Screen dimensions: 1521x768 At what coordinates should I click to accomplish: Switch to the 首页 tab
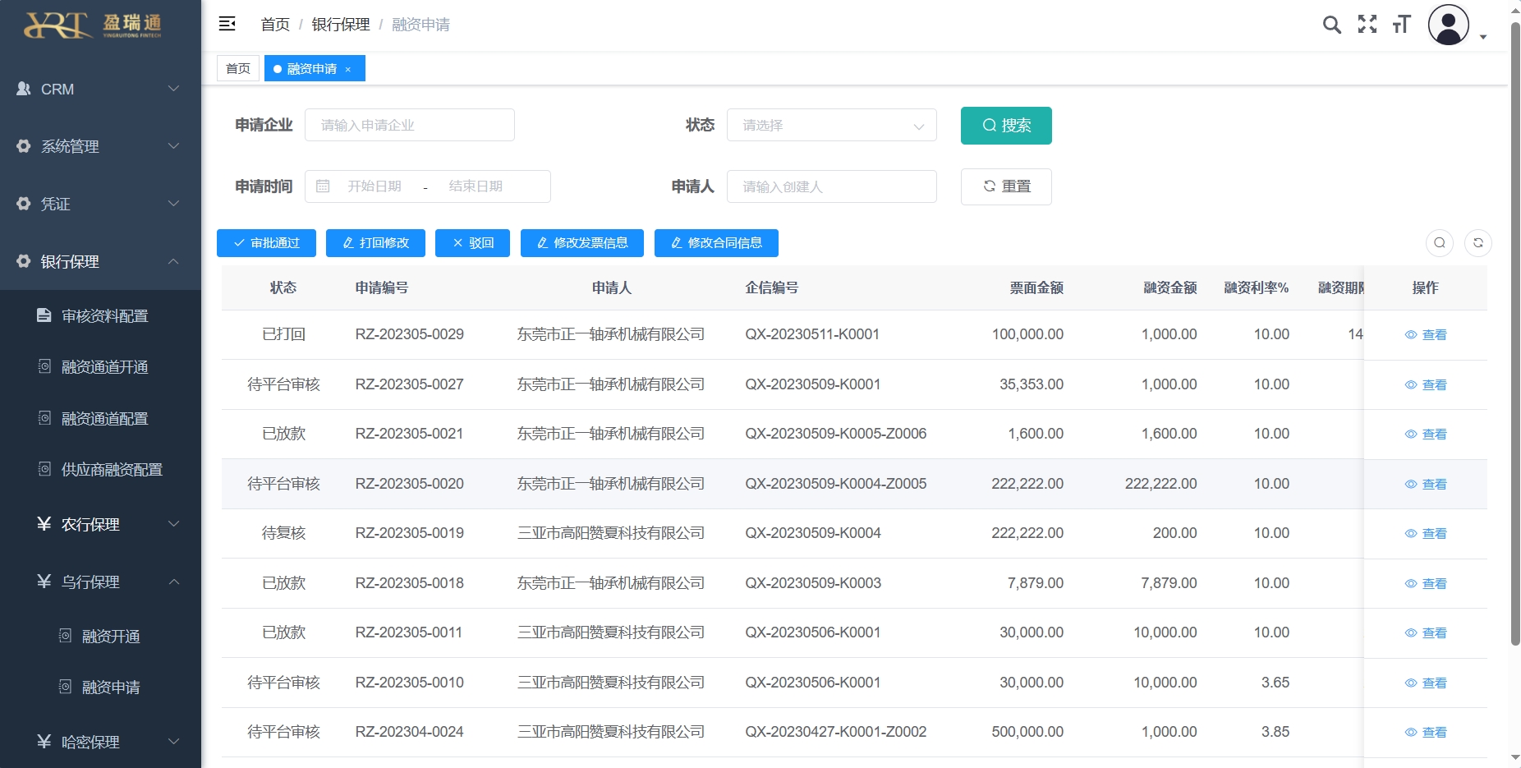(238, 68)
